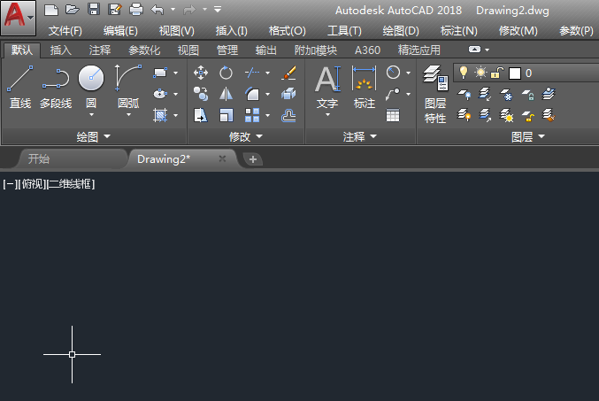Click the Unisolate layer icon

[485, 115]
